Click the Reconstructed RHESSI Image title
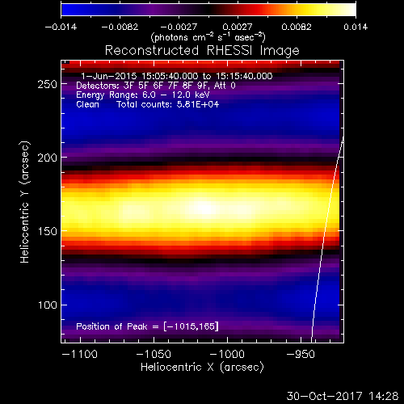The width and height of the screenshot is (404, 404). click(202, 51)
